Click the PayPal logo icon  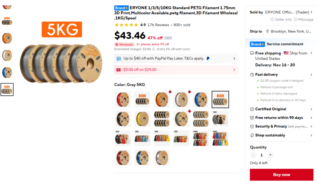(x=208, y=58)
